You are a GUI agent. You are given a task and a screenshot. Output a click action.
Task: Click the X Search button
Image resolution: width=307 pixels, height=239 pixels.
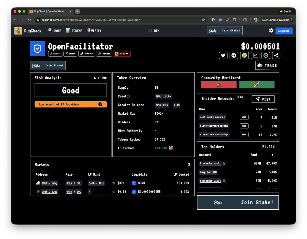70,54
